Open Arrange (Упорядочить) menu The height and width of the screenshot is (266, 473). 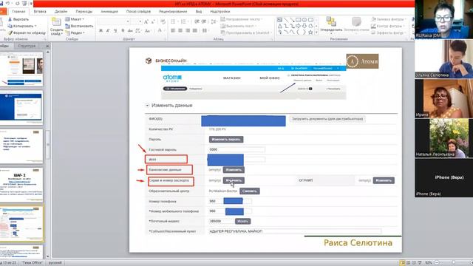(x=331, y=24)
